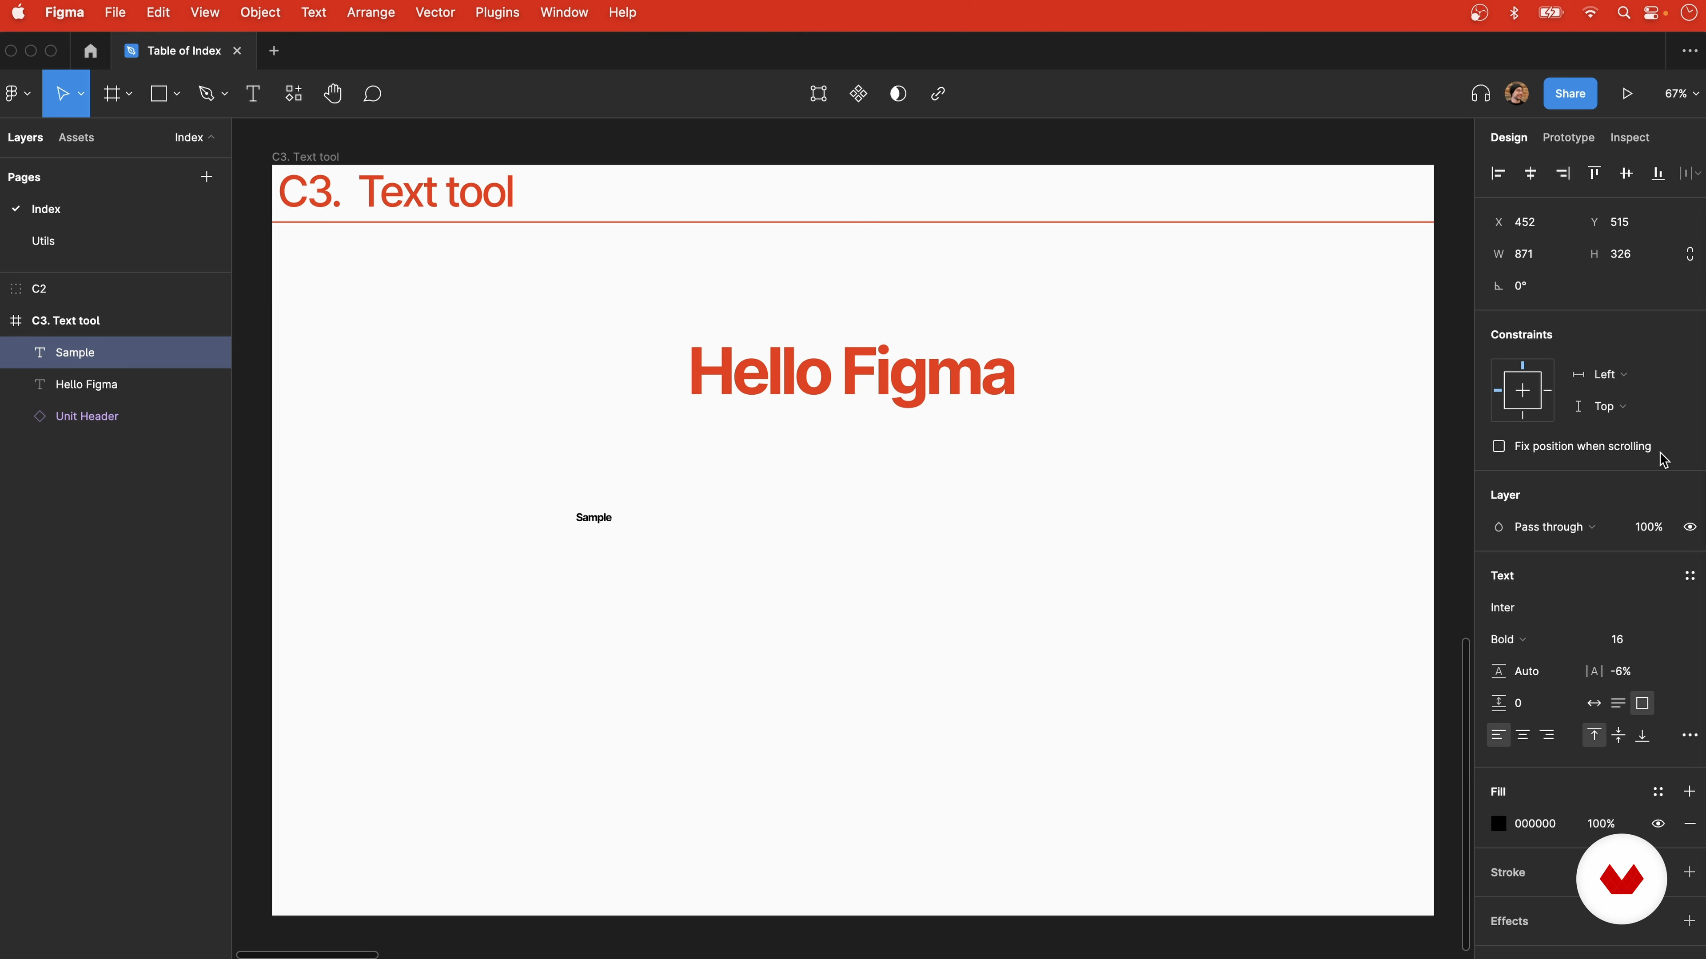Set text resizing to auto height
This screenshot has width=1706, height=959.
pos(1618,704)
